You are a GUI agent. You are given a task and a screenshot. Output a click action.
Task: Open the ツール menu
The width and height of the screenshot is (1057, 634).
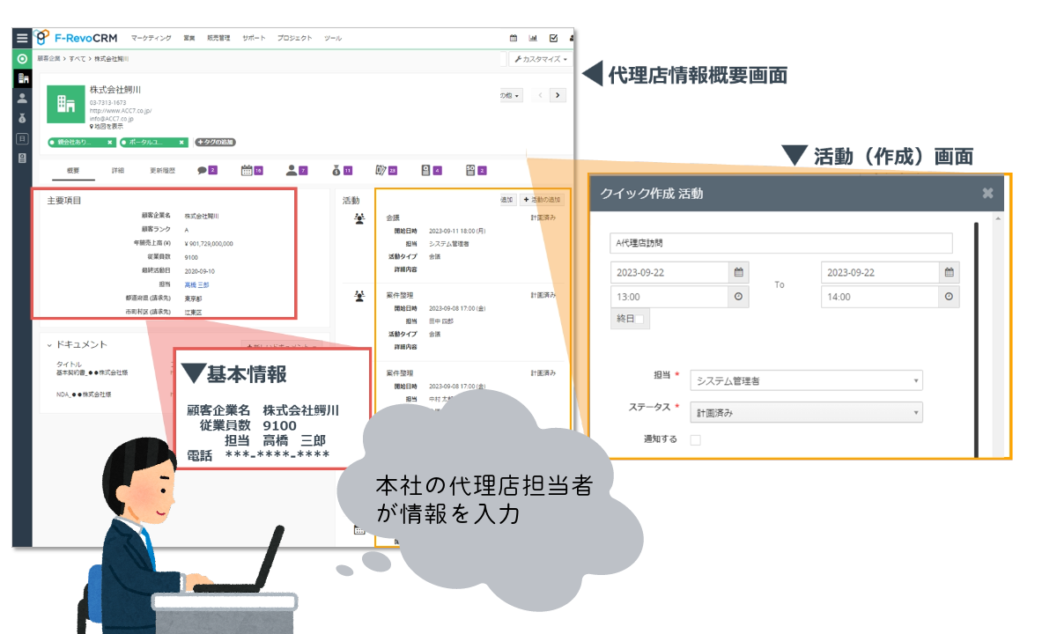pos(333,39)
